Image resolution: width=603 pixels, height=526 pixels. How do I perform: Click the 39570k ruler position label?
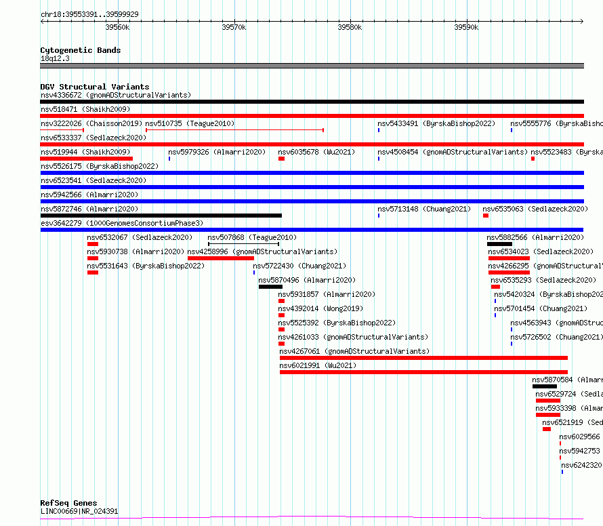tap(234, 27)
